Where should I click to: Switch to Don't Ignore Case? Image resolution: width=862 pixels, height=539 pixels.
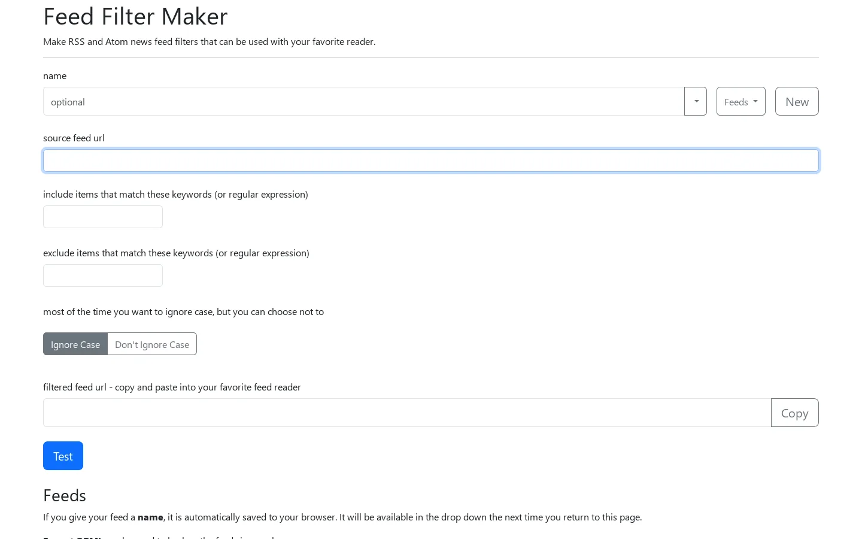[152, 344]
